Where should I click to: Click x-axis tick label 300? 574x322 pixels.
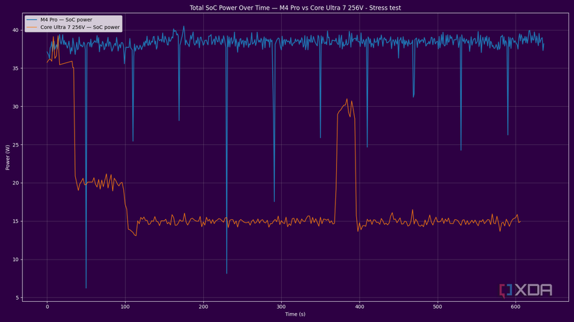(x=281, y=307)
